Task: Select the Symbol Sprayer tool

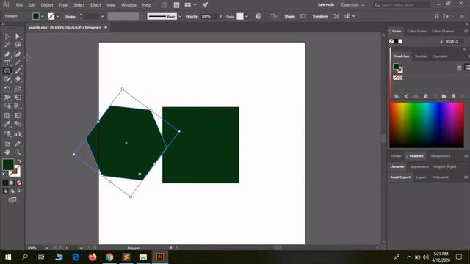Action: tap(7, 133)
